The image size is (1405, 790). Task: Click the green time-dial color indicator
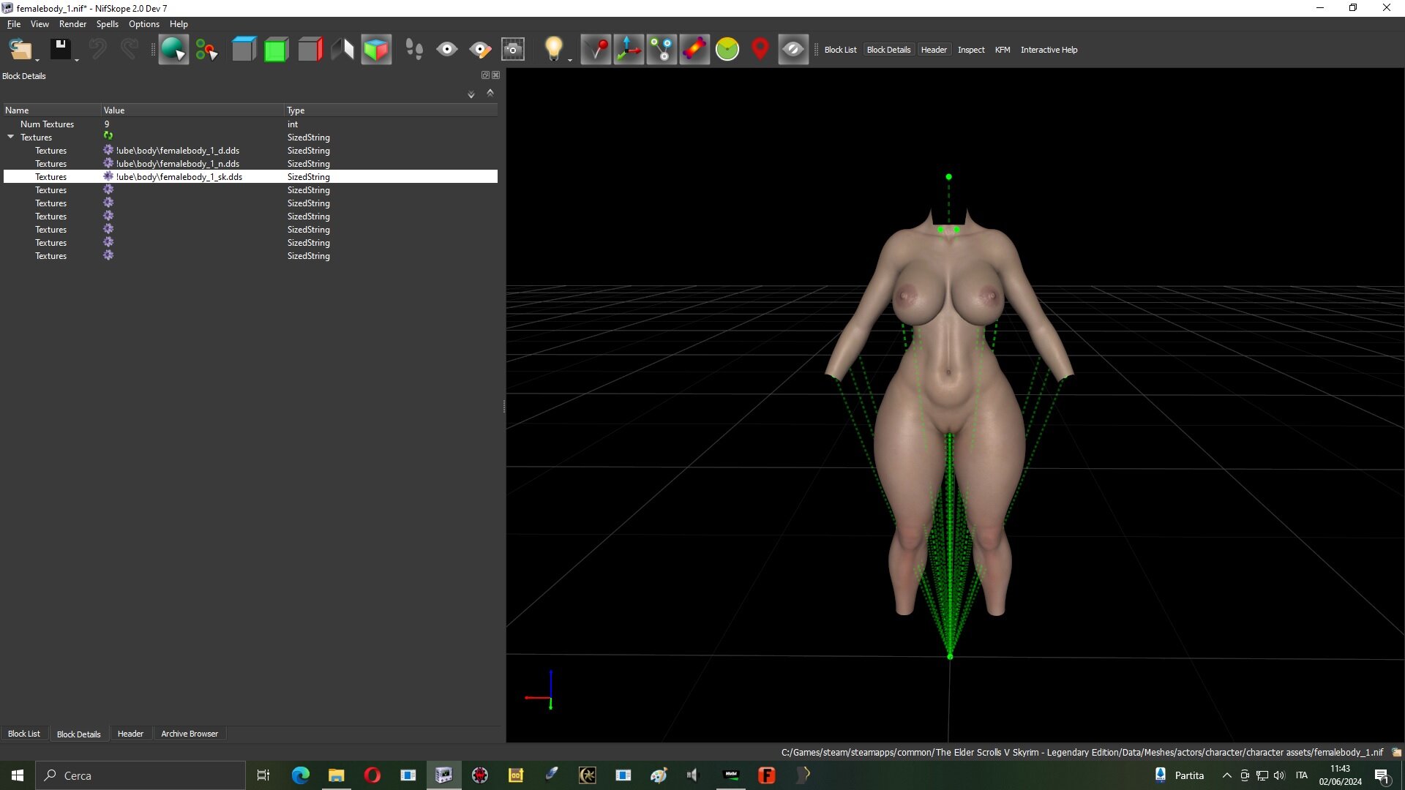coord(727,49)
